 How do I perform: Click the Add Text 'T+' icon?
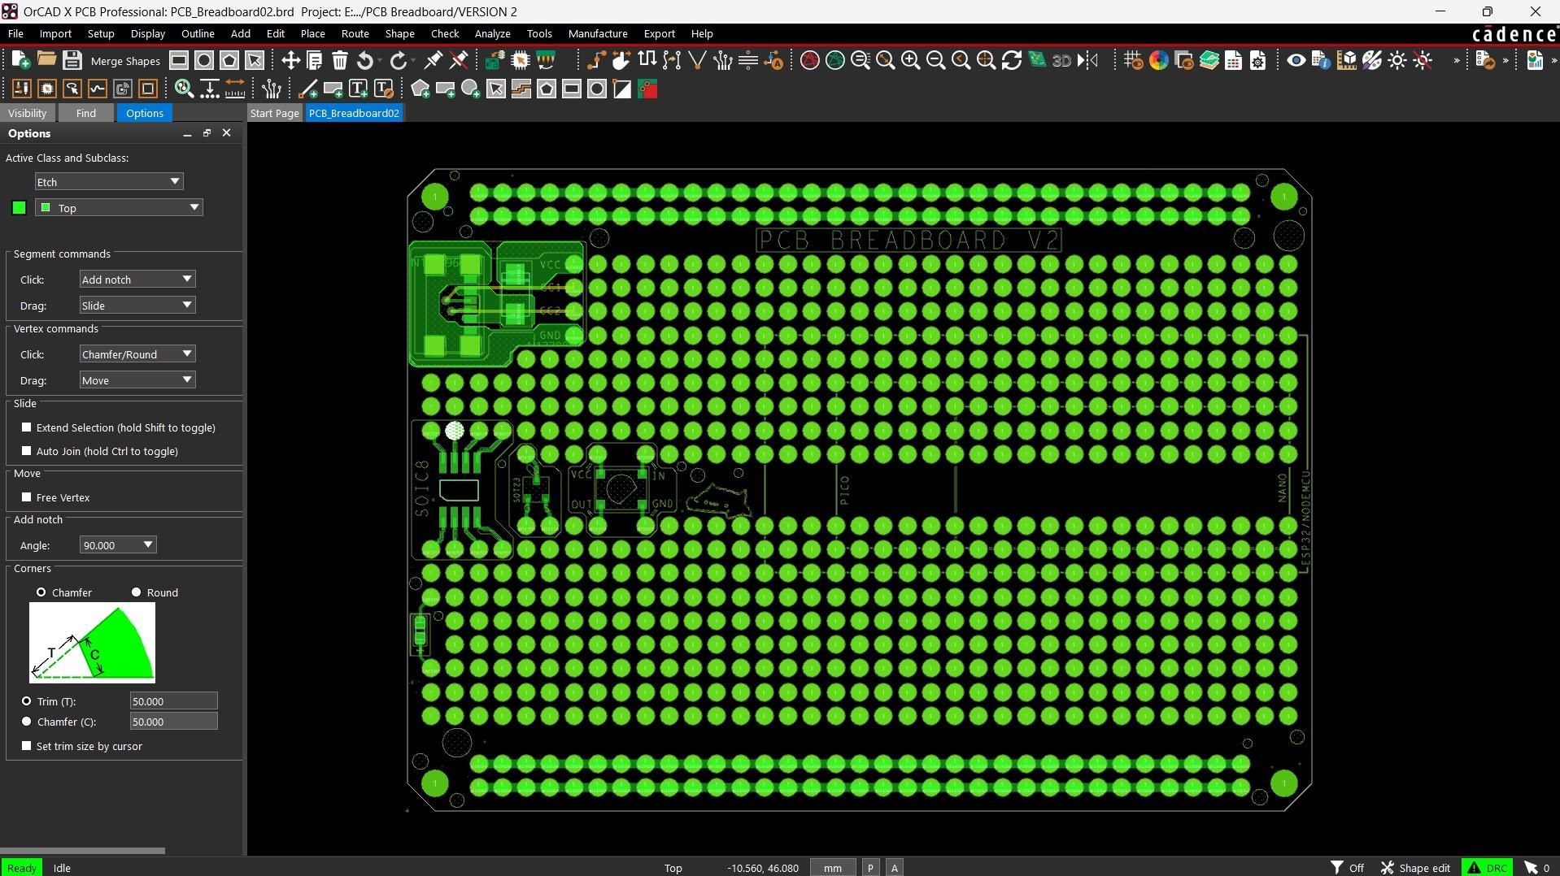point(359,89)
